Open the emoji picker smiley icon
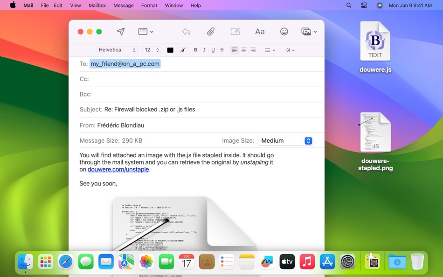Viewport: 443px width, 277px height. tap(284, 31)
